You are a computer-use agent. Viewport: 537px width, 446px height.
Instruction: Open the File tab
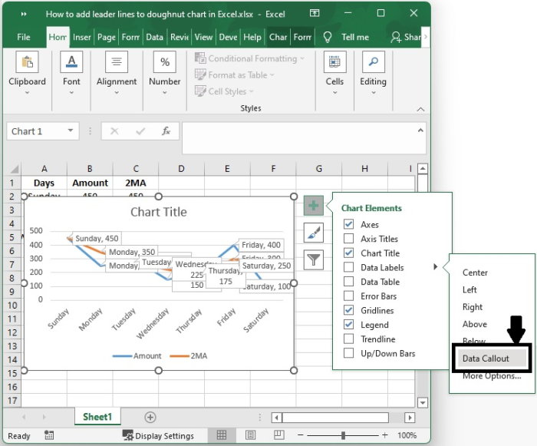click(x=24, y=37)
